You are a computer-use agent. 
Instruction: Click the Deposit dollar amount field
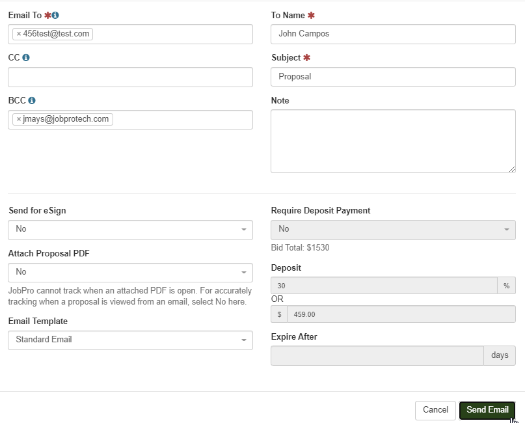[x=401, y=314]
